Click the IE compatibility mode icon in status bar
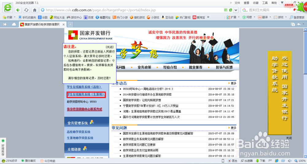This screenshot has width=307, height=164. pos(277,161)
